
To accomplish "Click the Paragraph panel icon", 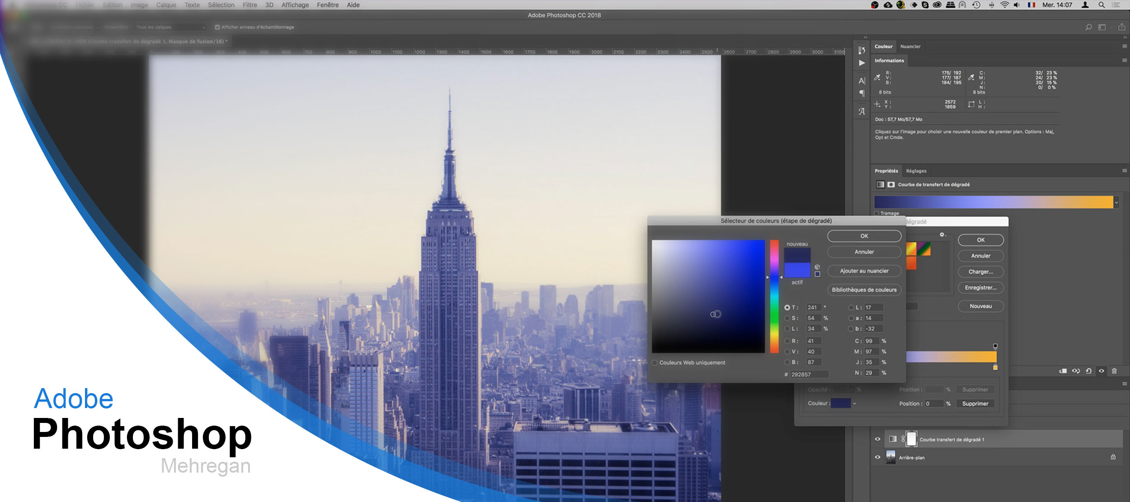I will tap(862, 94).
